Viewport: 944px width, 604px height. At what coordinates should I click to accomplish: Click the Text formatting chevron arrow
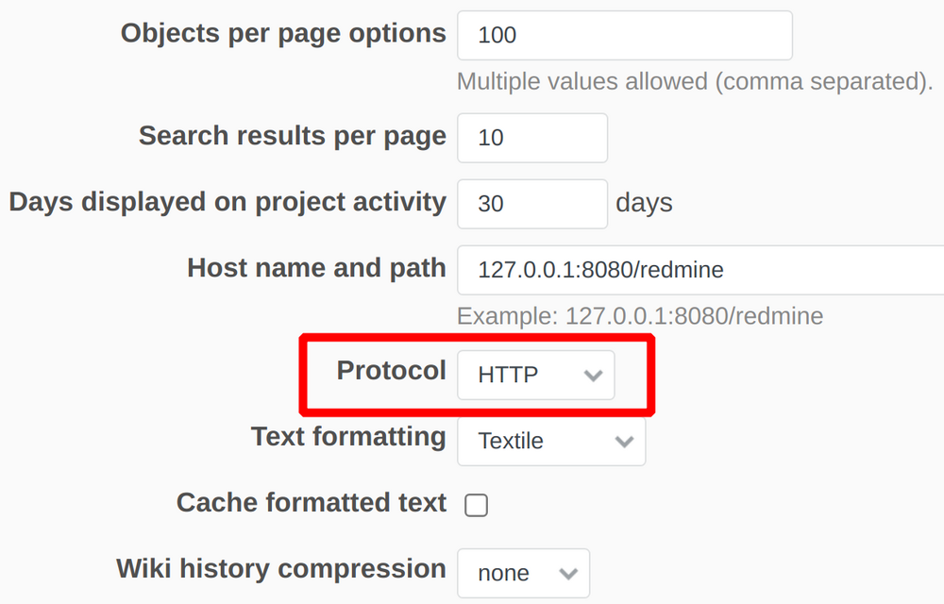(625, 441)
